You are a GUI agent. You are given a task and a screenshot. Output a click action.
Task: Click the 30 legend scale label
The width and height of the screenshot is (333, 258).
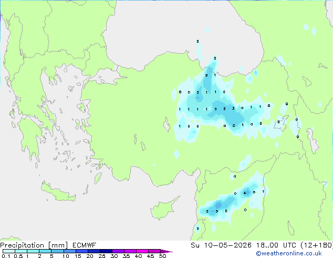114,256
